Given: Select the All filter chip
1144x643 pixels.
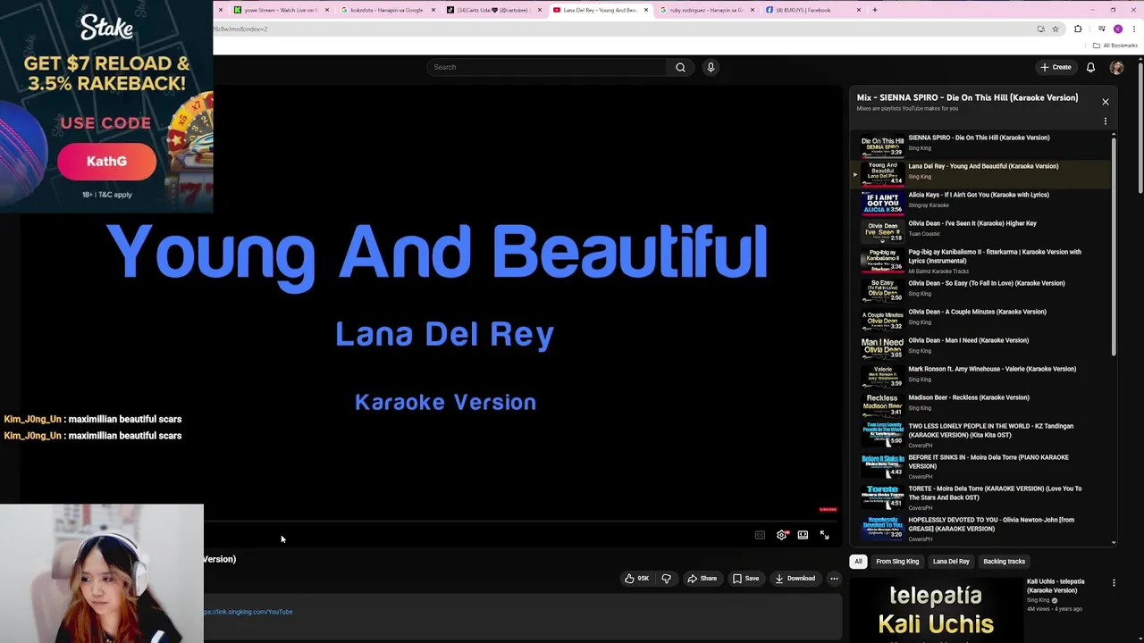Looking at the screenshot, I should pyautogui.click(x=858, y=562).
